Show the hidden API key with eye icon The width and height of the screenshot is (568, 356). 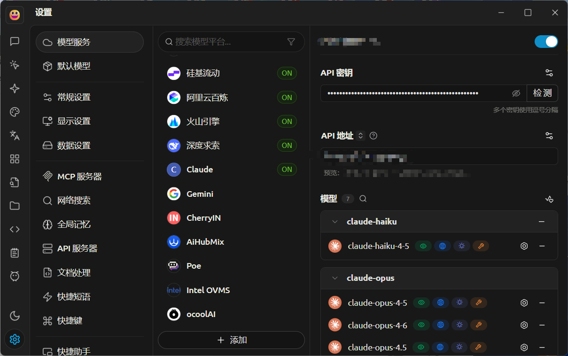pos(516,93)
